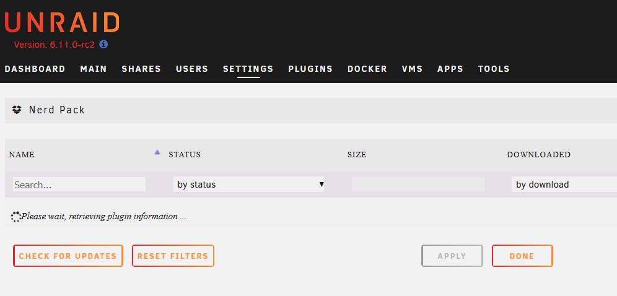Open the Shares tab
Viewport: 617px width, 296px height.
click(x=141, y=69)
